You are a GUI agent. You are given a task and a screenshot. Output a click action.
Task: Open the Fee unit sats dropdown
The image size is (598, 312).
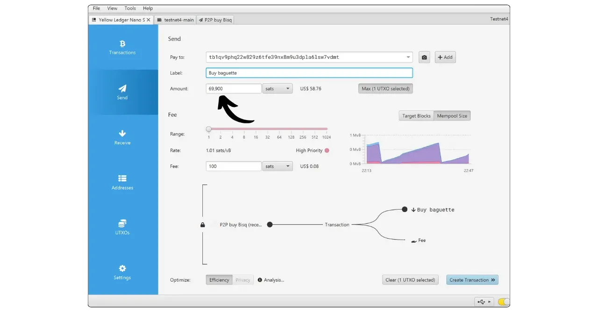(278, 166)
